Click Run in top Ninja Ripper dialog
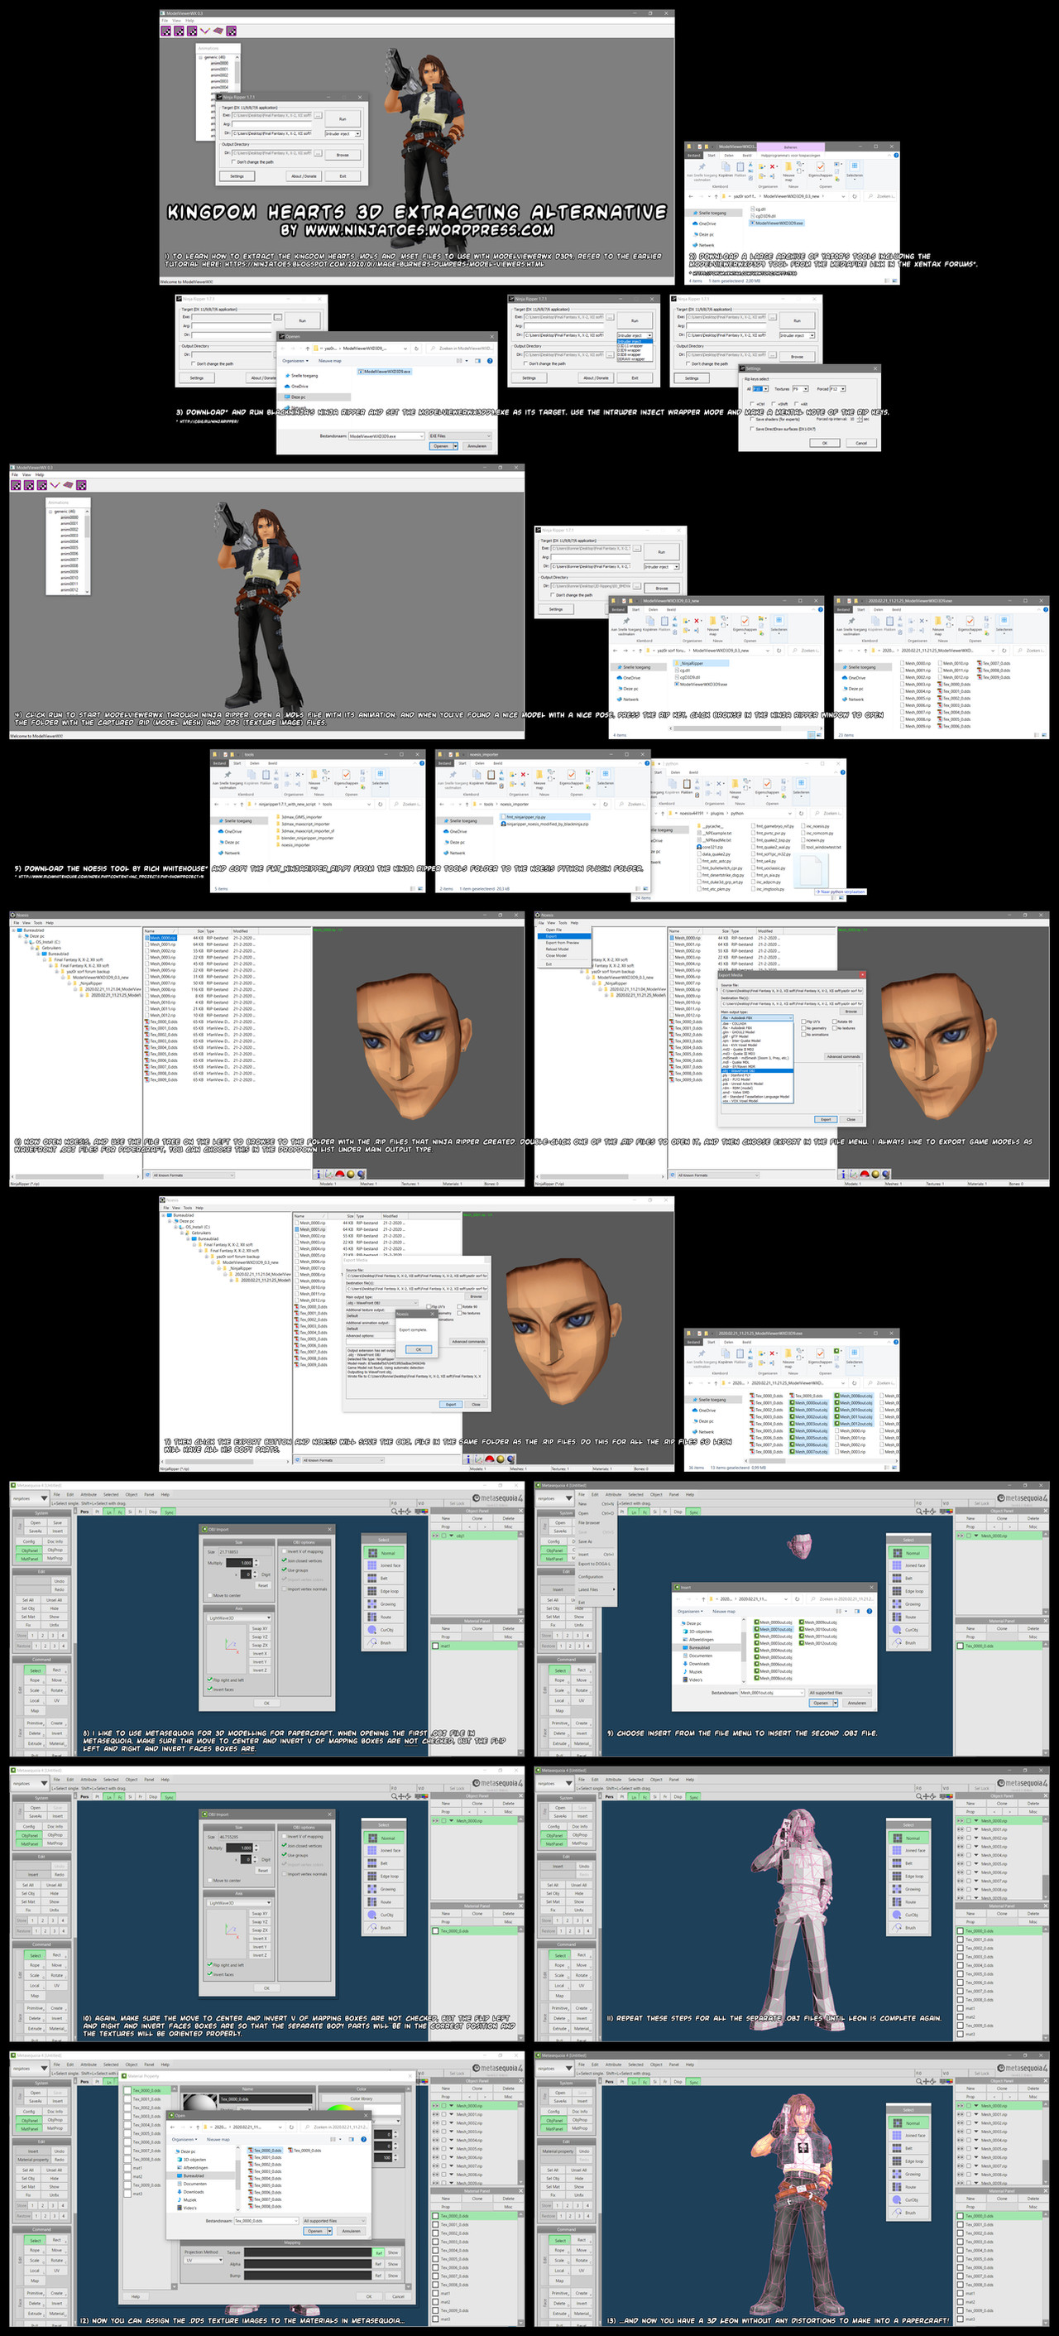Viewport: 1059px width, 2336px height. click(x=343, y=119)
